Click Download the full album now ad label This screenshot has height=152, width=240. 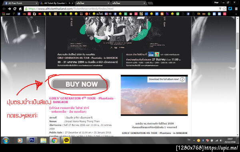click(164, 79)
